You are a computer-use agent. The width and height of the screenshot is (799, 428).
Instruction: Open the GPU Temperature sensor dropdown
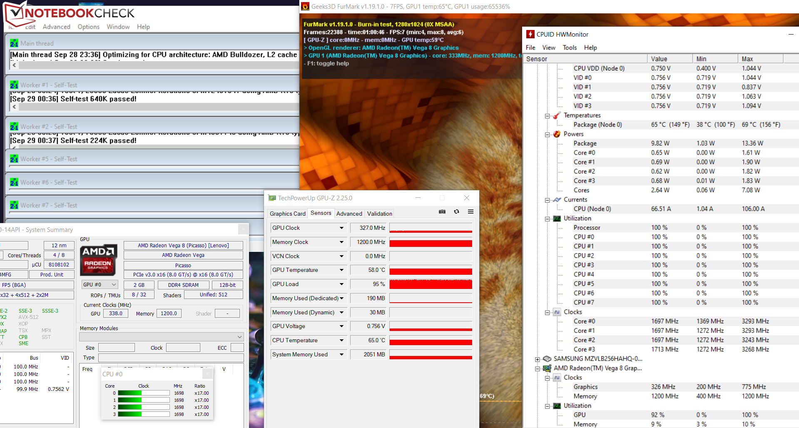(341, 270)
